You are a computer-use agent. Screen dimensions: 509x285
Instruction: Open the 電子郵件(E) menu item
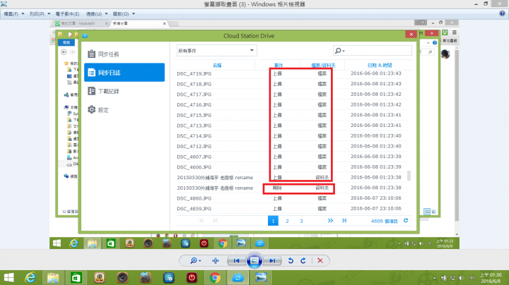[67, 14]
